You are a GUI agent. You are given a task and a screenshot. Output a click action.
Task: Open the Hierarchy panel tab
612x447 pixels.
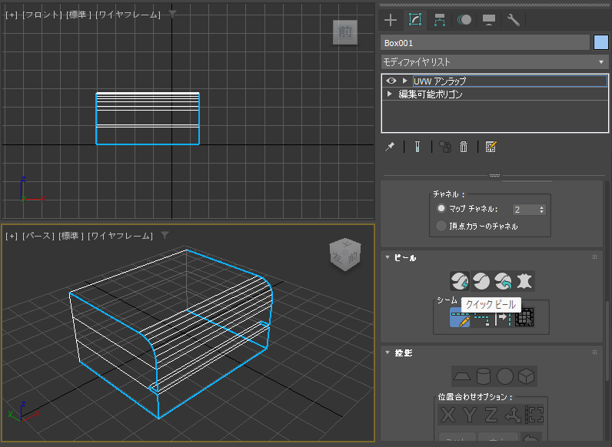(x=440, y=20)
